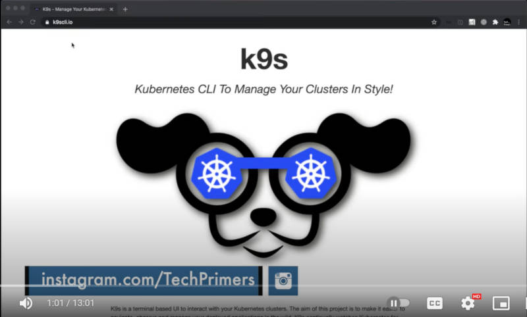
Task: Open video settings gear with HD badge
Action: pos(468,303)
